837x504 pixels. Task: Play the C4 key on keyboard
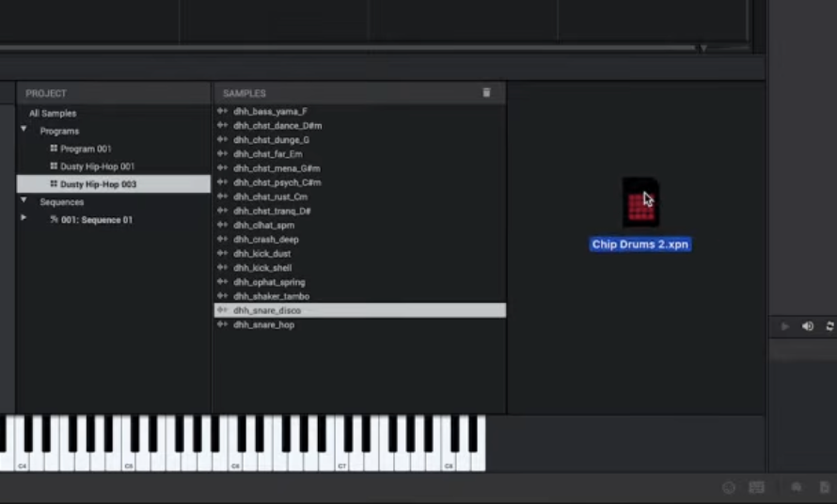[x=22, y=459]
